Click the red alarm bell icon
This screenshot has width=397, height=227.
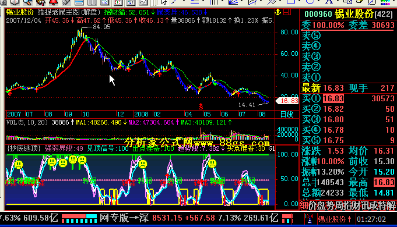tap(53, 2)
